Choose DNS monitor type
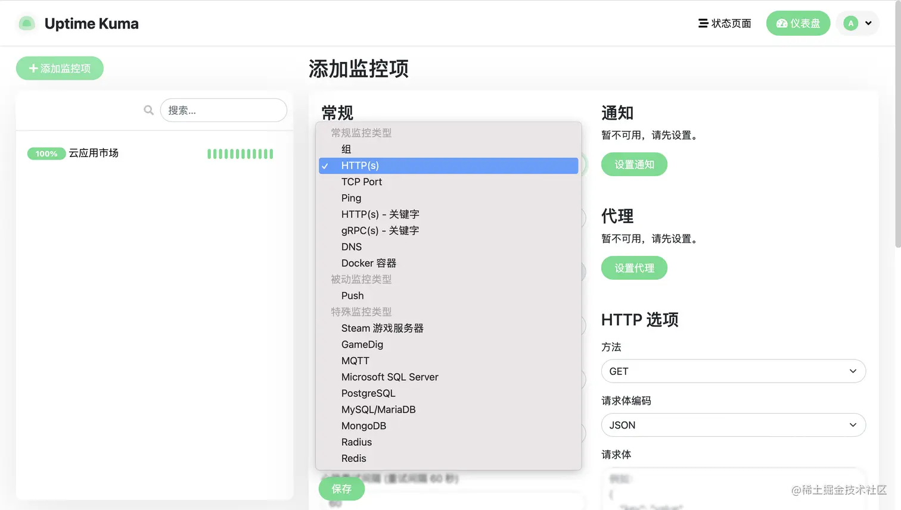The height and width of the screenshot is (510, 901). tap(449, 247)
